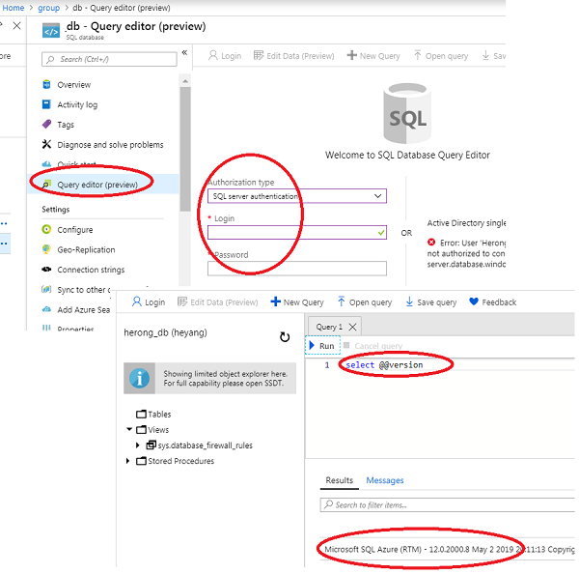Close the blade with X icon
The height and width of the screenshot is (574, 579).
pyautogui.click(x=17, y=26)
